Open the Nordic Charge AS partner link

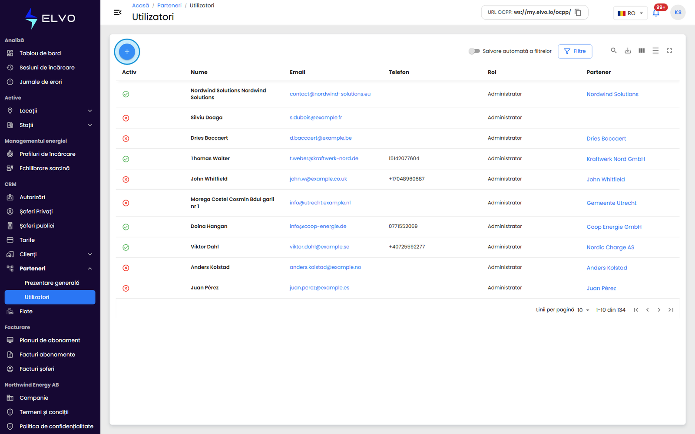click(610, 247)
